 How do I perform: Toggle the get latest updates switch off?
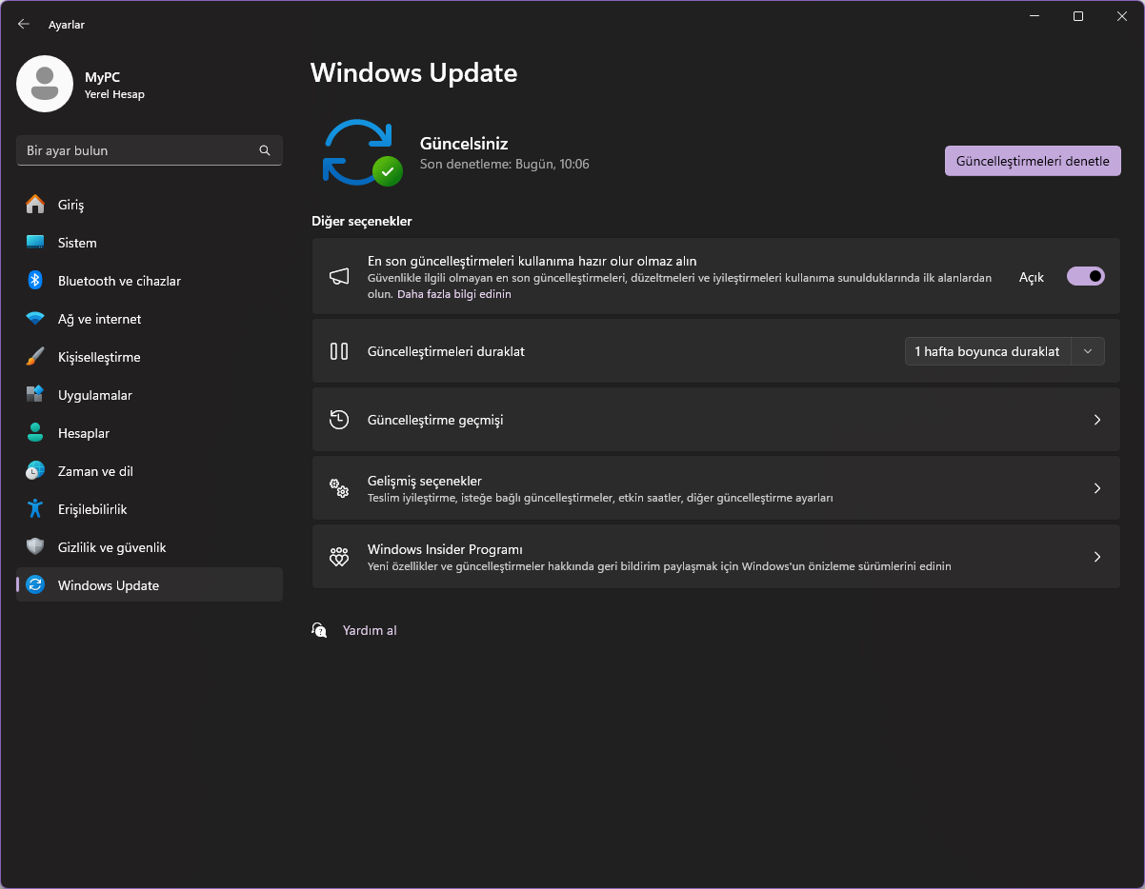(1086, 276)
